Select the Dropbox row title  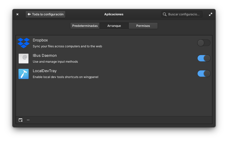[x=40, y=40]
